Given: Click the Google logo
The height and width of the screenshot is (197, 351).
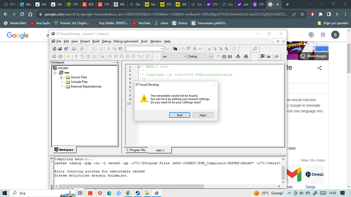Looking at the screenshot, I should tap(18, 35).
